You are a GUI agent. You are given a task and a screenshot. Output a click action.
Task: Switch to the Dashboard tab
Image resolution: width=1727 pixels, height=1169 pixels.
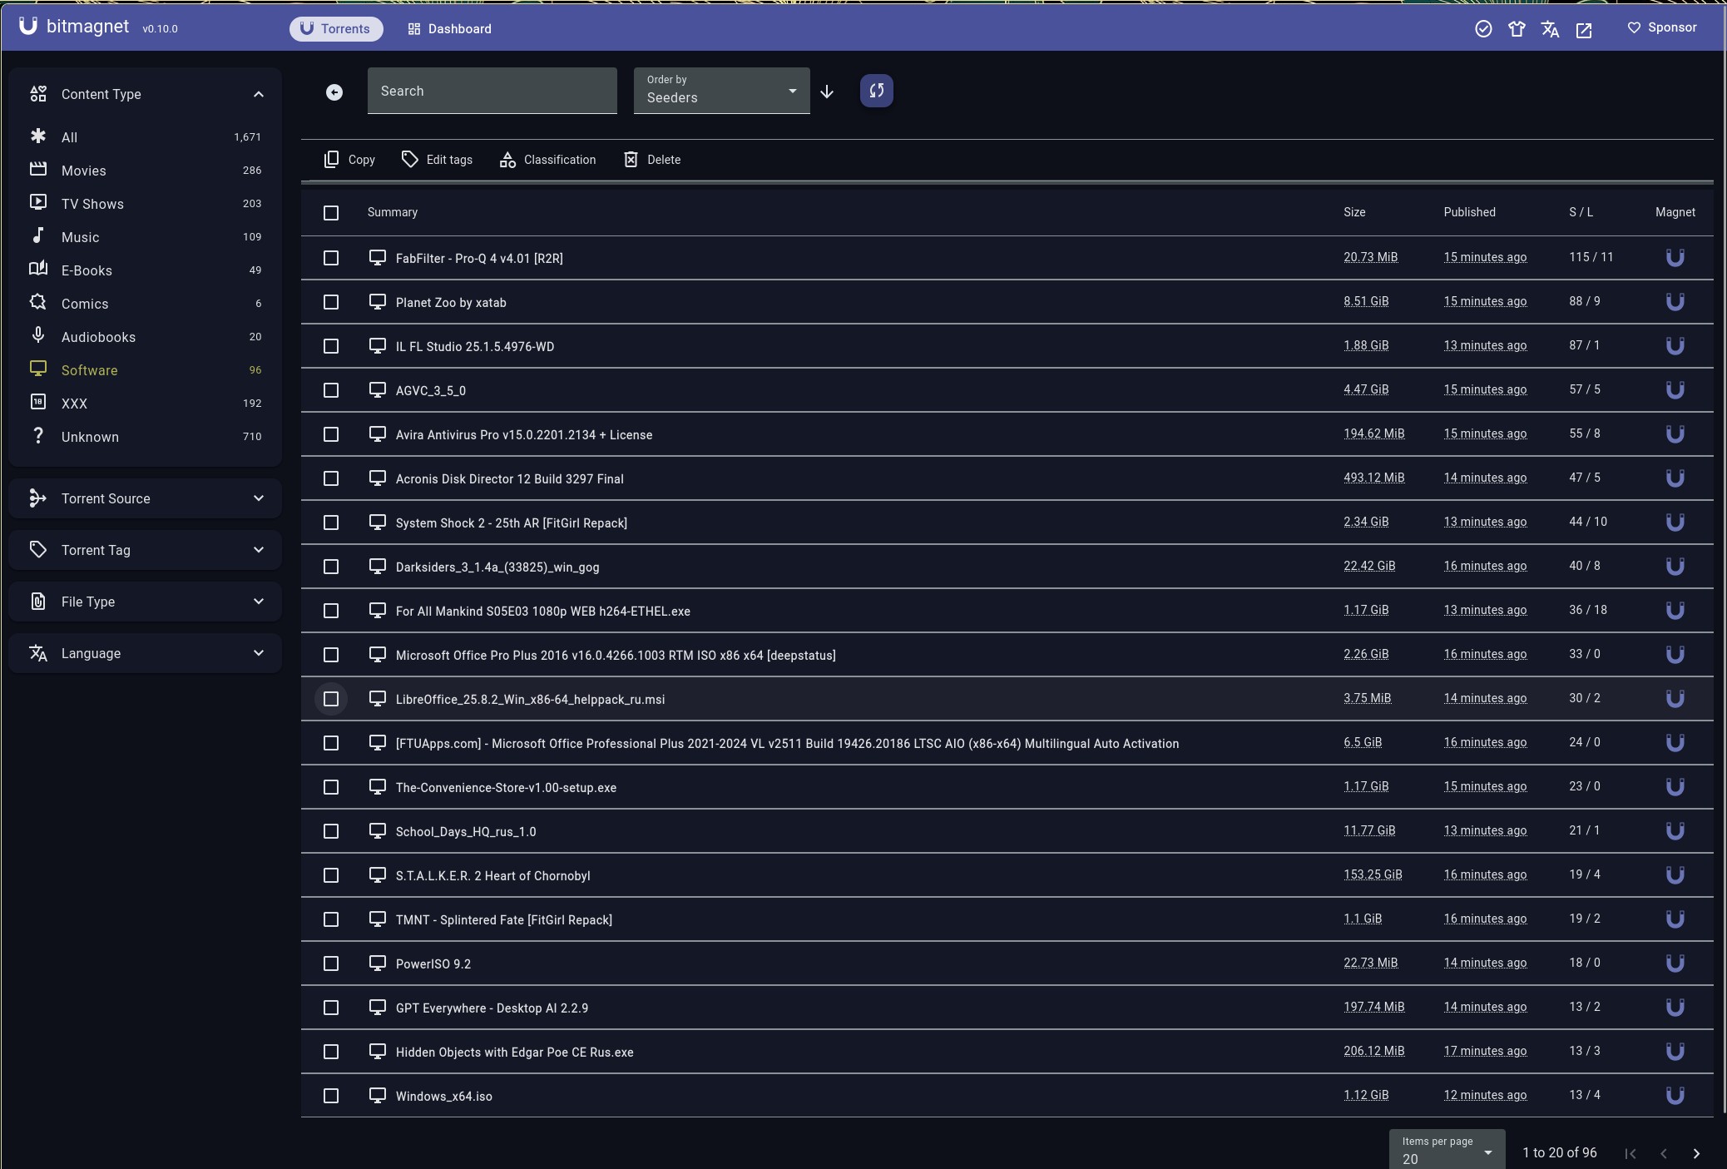click(x=449, y=29)
